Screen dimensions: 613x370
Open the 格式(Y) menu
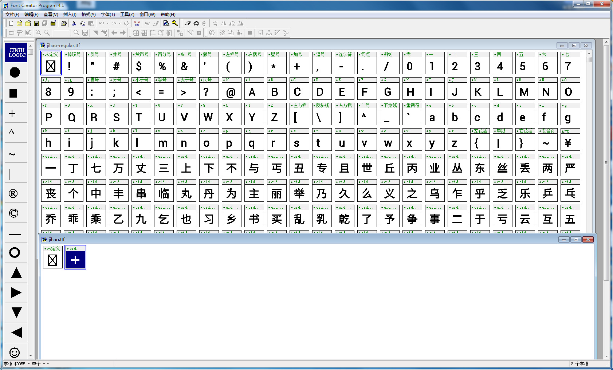[x=89, y=15]
